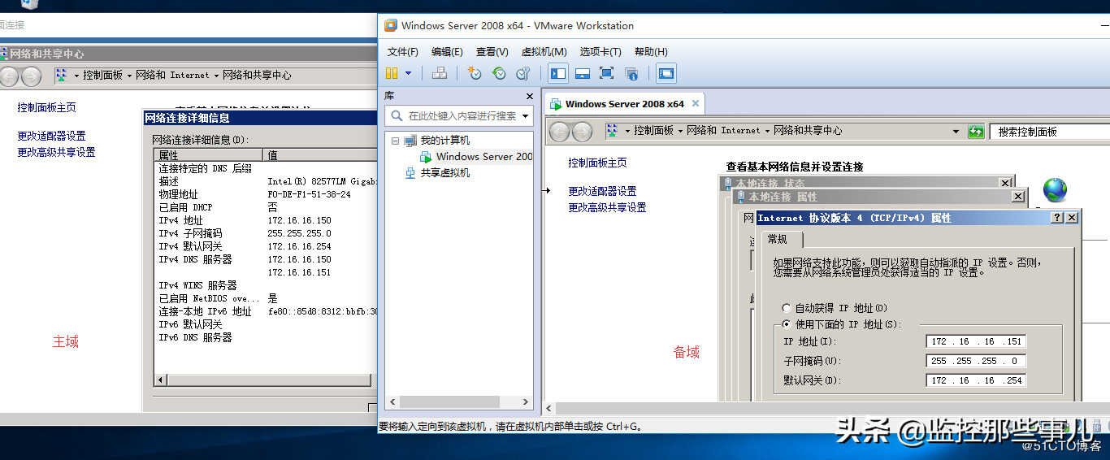Click the forward button in the guest VM explorer
Screen dimensions: 1110x460
click(582, 132)
